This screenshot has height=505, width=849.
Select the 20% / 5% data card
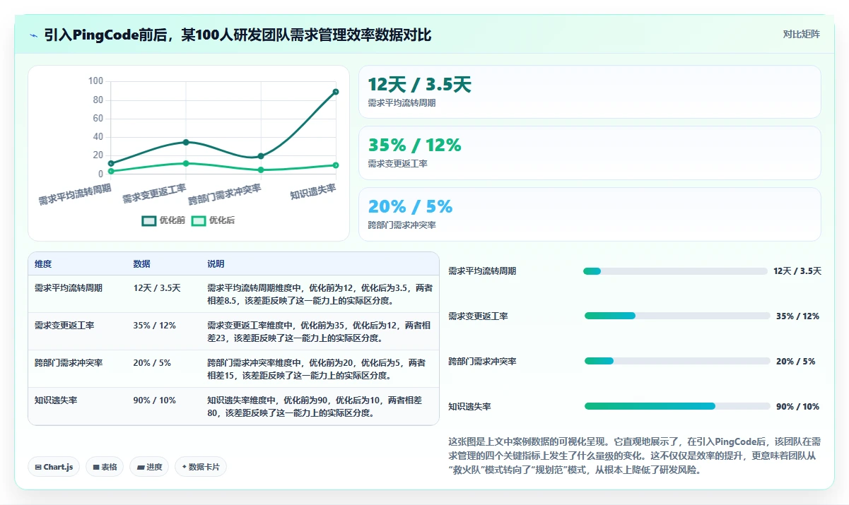pos(590,214)
